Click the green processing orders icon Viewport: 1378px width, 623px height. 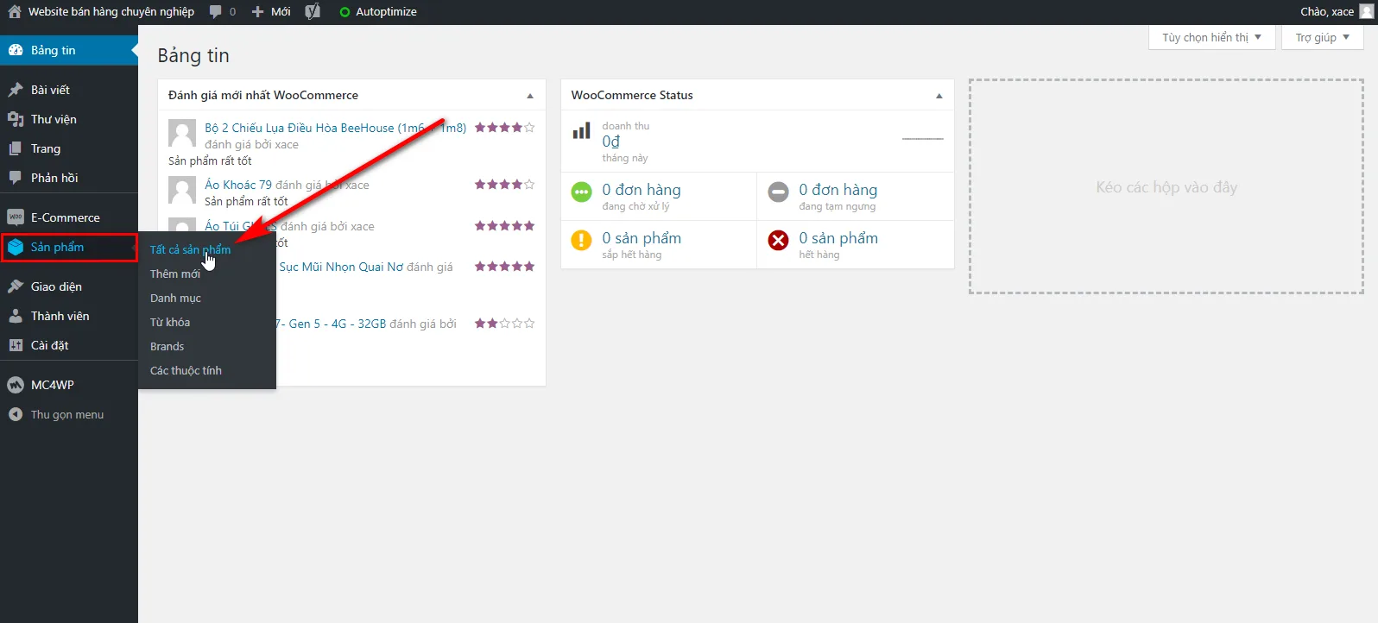click(x=582, y=192)
